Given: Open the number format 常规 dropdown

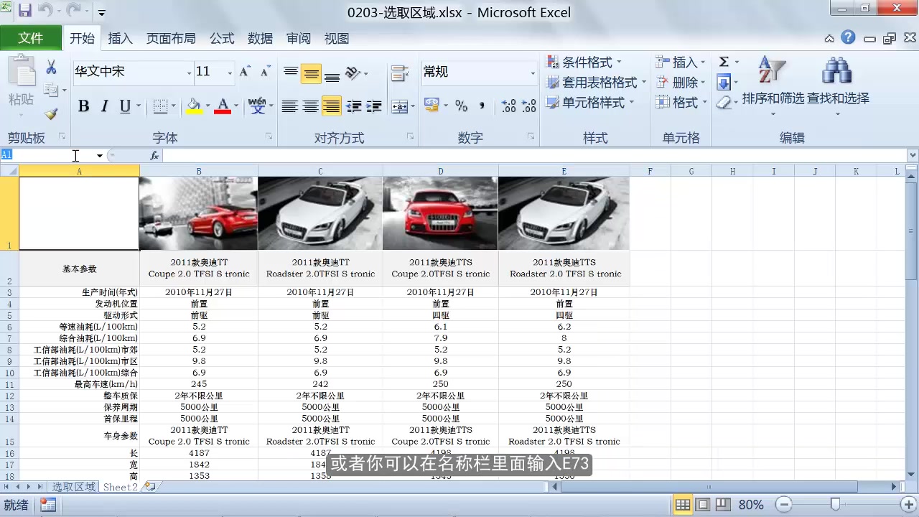Looking at the screenshot, I should (533, 73).
